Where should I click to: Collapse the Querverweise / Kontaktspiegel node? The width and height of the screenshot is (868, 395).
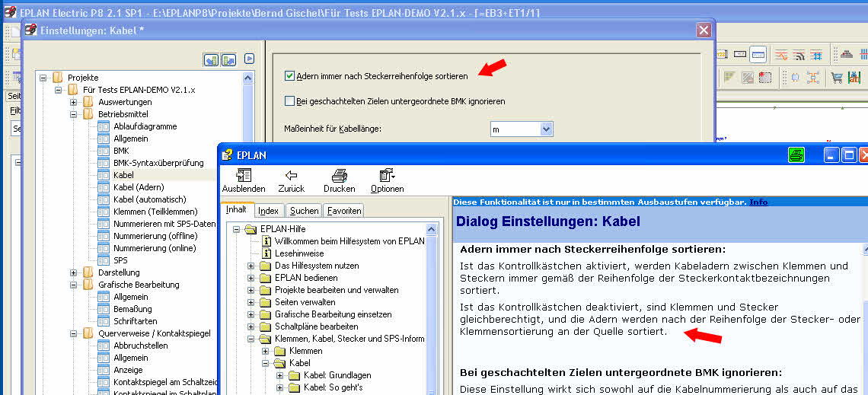click(x=73, y=333)
